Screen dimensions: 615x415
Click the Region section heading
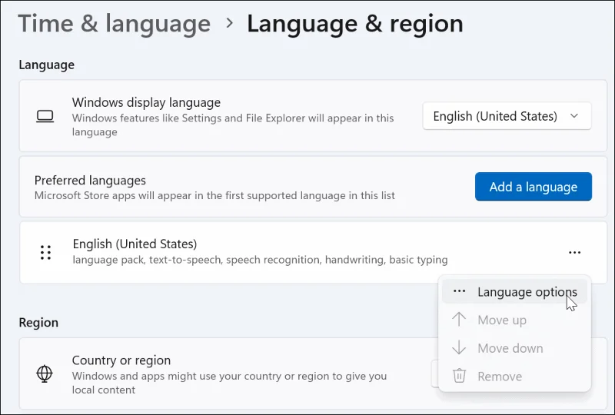coord(38,323)
